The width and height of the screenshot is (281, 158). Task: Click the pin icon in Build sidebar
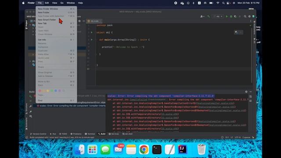31,111
